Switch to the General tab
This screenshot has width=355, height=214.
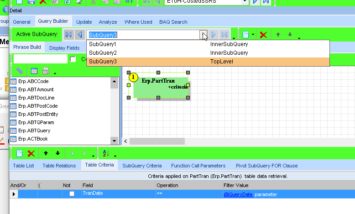(21, 22)
